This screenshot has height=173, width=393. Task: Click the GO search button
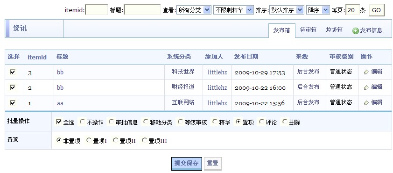tap(377, 10)
